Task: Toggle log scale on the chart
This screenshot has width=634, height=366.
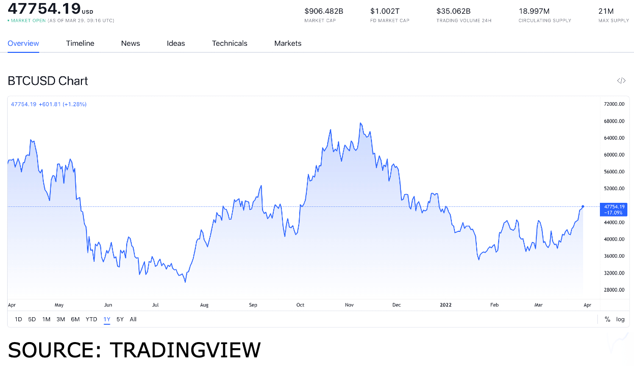Action: click(x=620, y=319)
